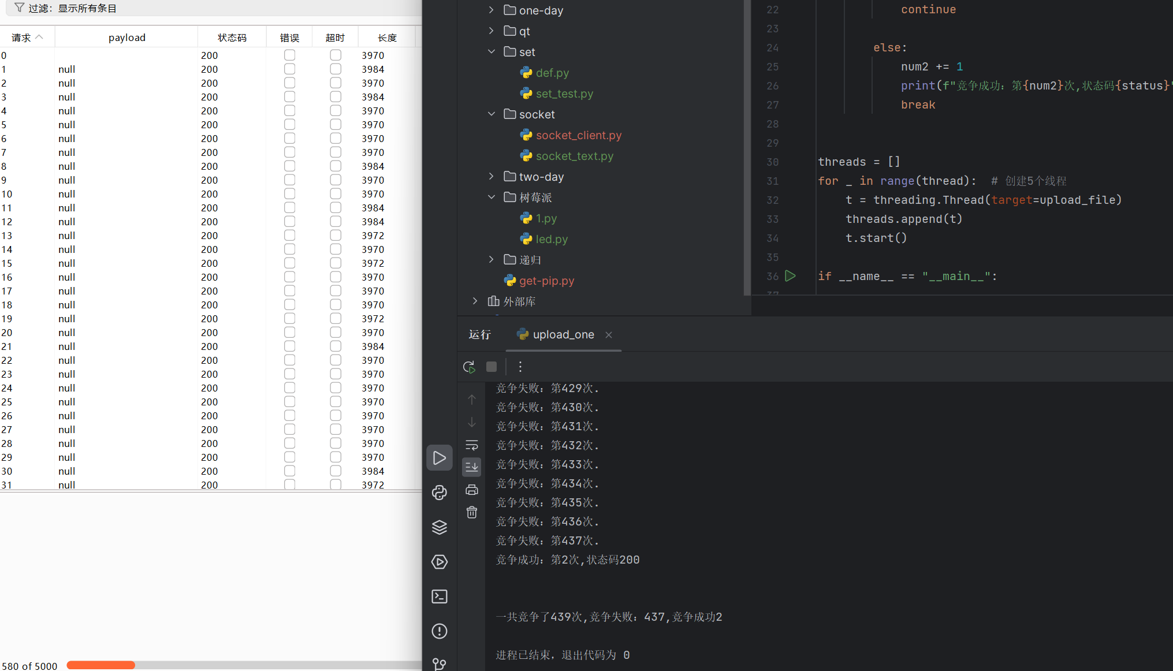Screen dimensions: 1173x671
Task: Jump up the stack trace arrow
Action: pyautogui.click(x=472, y=400)
